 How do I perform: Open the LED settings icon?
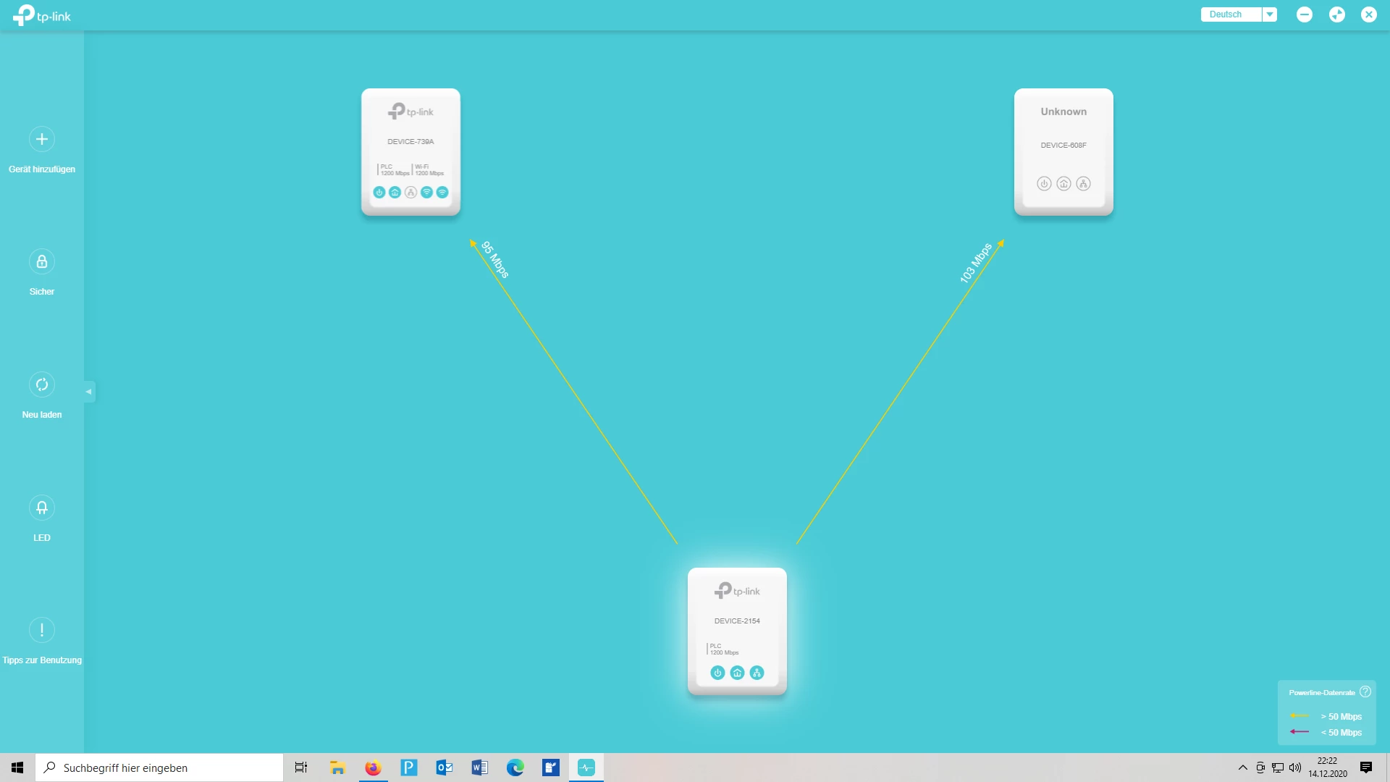coord(42,508)
